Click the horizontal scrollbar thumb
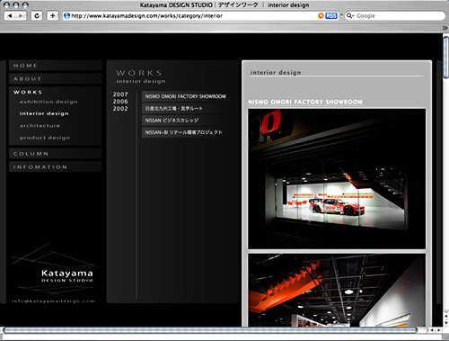 point(209,330)
